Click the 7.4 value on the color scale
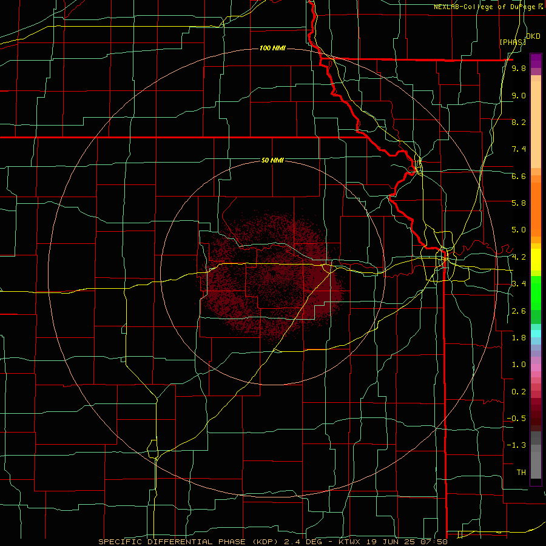 [x=519, y=149]
